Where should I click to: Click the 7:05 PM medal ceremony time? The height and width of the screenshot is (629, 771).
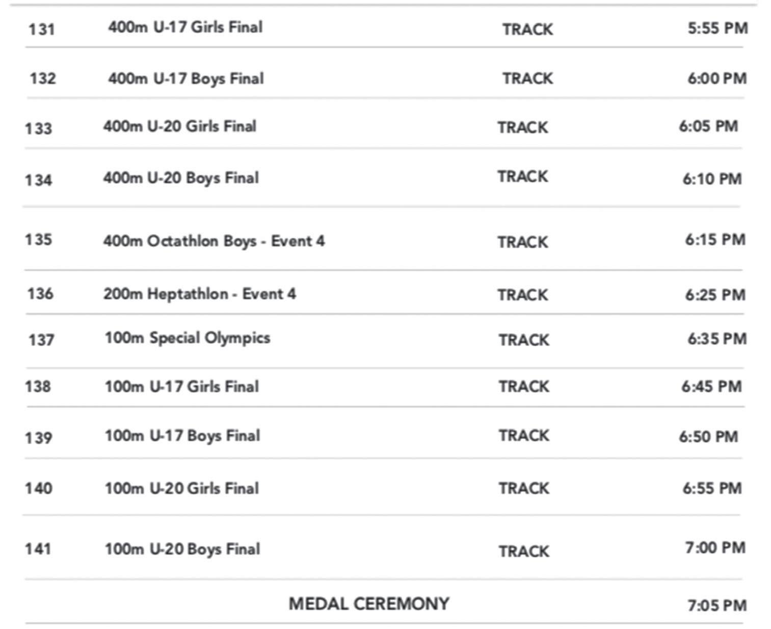pyautogui.click(x=716, y=606)
